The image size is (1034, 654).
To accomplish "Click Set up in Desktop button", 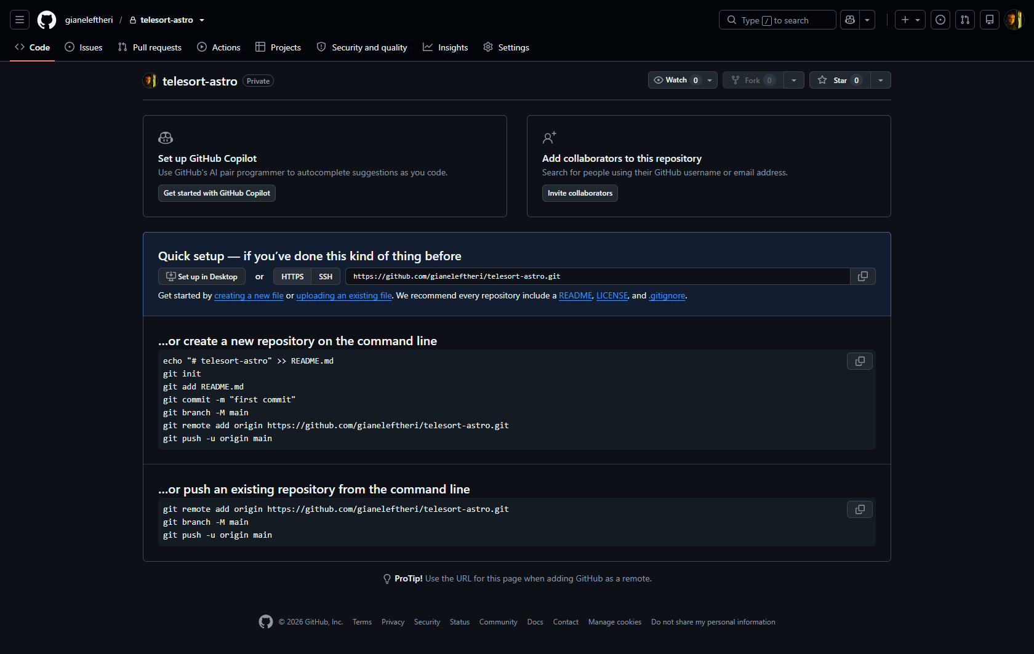I will (x=202, y=276).
